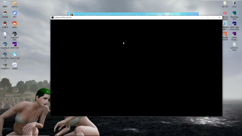Open the winged emblem game shortcut
242x136 pixels.
5,65
